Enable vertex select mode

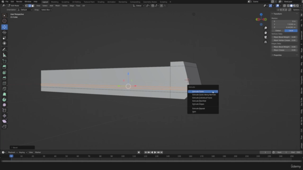[x=27, y=6]
